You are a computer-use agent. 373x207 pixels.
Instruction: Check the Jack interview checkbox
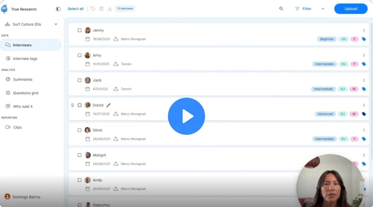[x=79, y=80]
